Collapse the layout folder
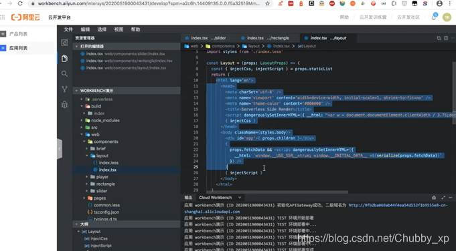Viewport: 456px width, 251px height. pos(102,156)
